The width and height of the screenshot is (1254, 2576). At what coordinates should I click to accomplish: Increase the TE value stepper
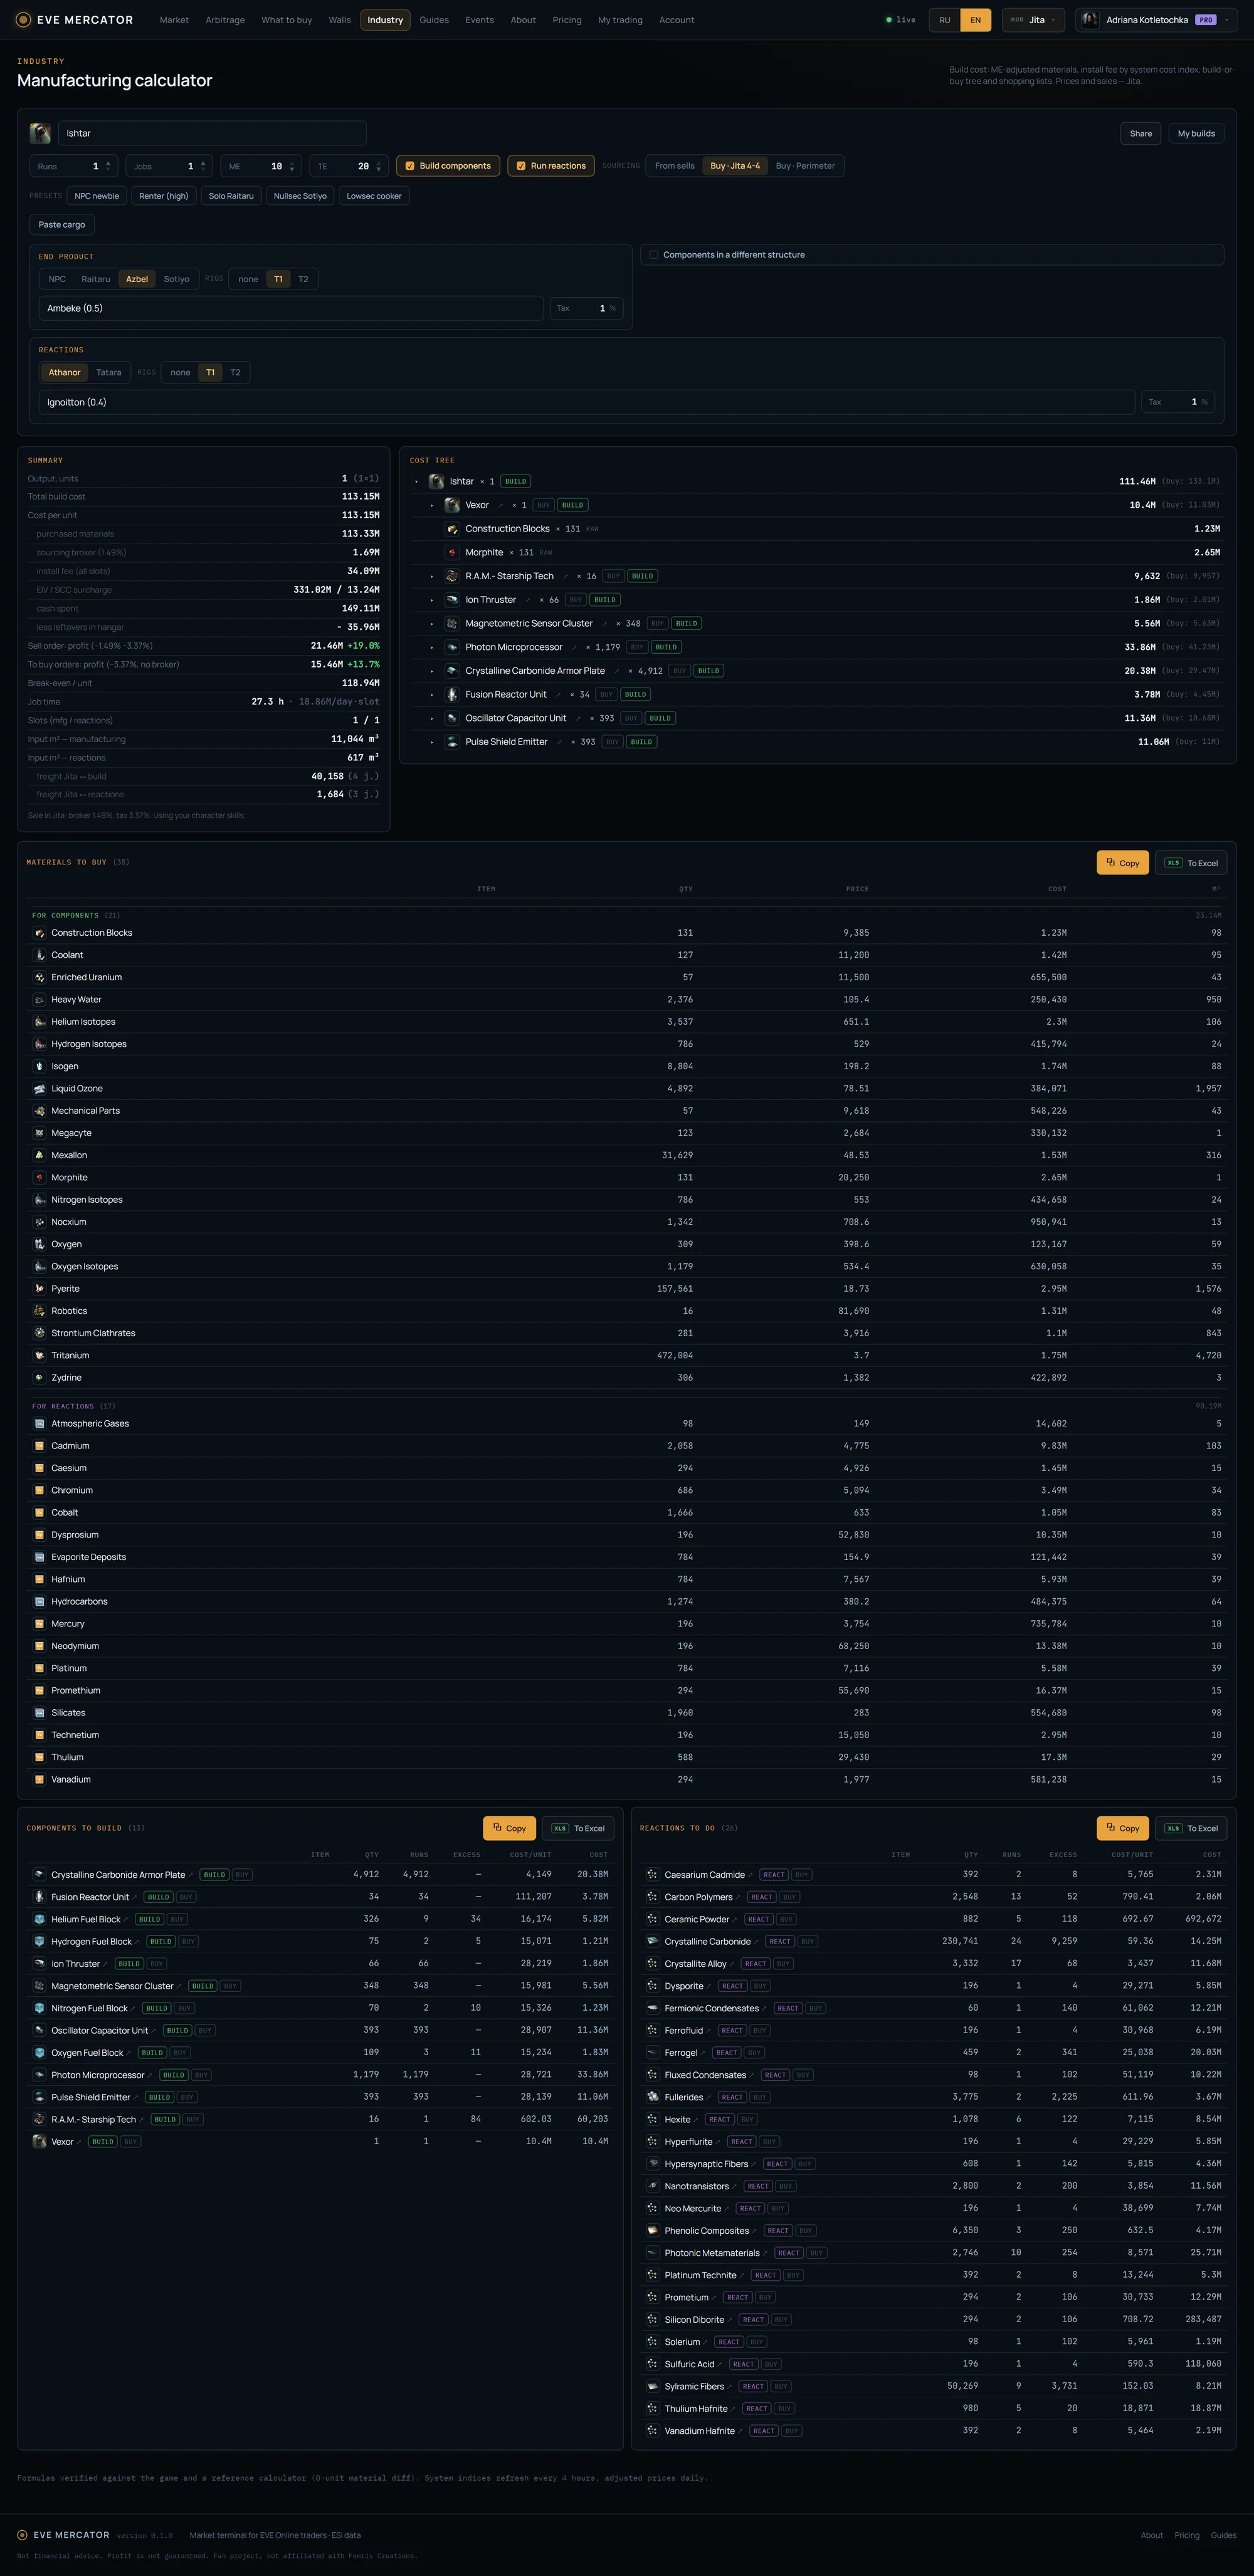[x=378, y=163]
